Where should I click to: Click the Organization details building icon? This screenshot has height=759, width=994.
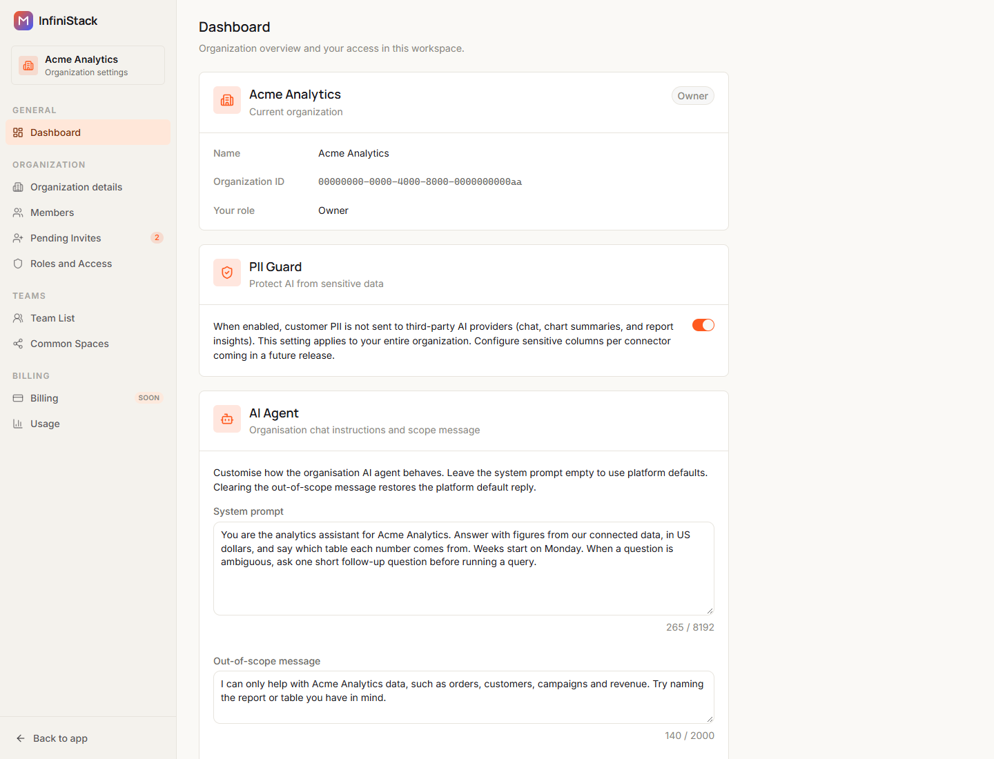18,187
